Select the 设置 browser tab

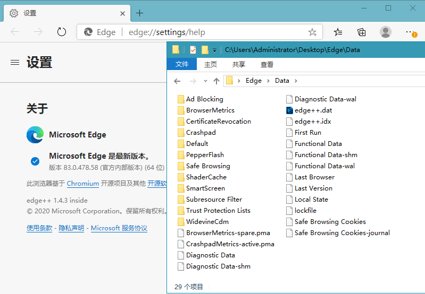point(66,13)
